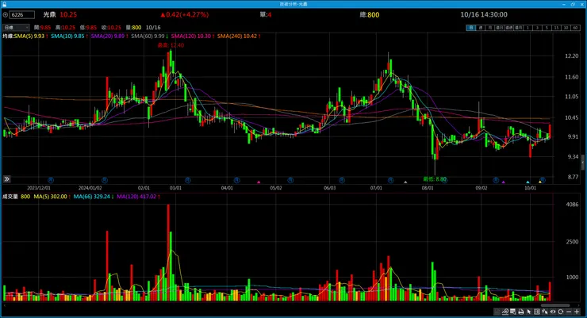Open the trend-line drawing tool icon
The image size is (587, 318).
pos(505,312)
